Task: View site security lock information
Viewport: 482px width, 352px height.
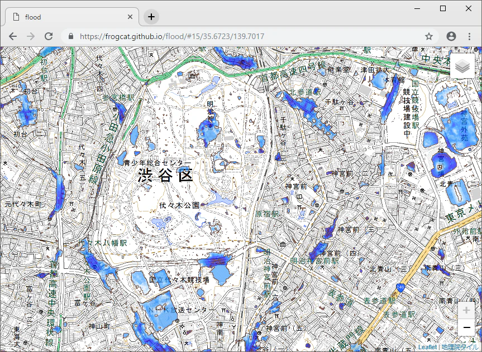Action: [71, 36]
